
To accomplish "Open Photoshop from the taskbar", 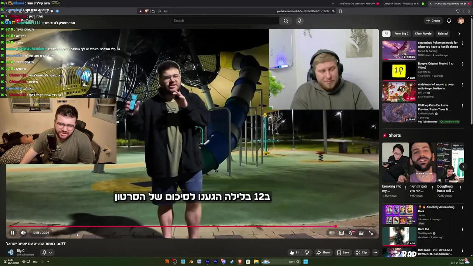I will pos(199,262).
